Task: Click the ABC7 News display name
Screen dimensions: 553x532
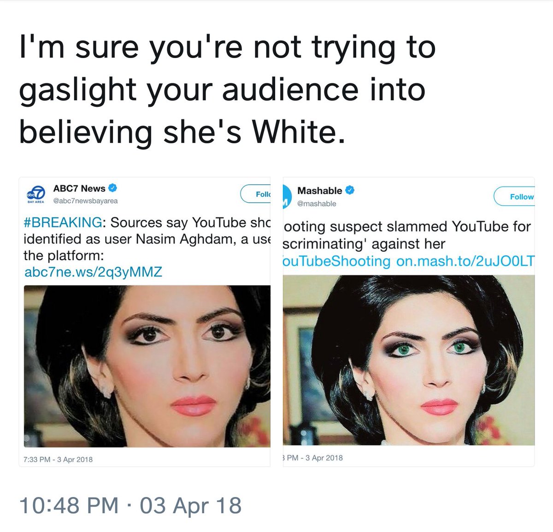Action: (x=79, y=188)
